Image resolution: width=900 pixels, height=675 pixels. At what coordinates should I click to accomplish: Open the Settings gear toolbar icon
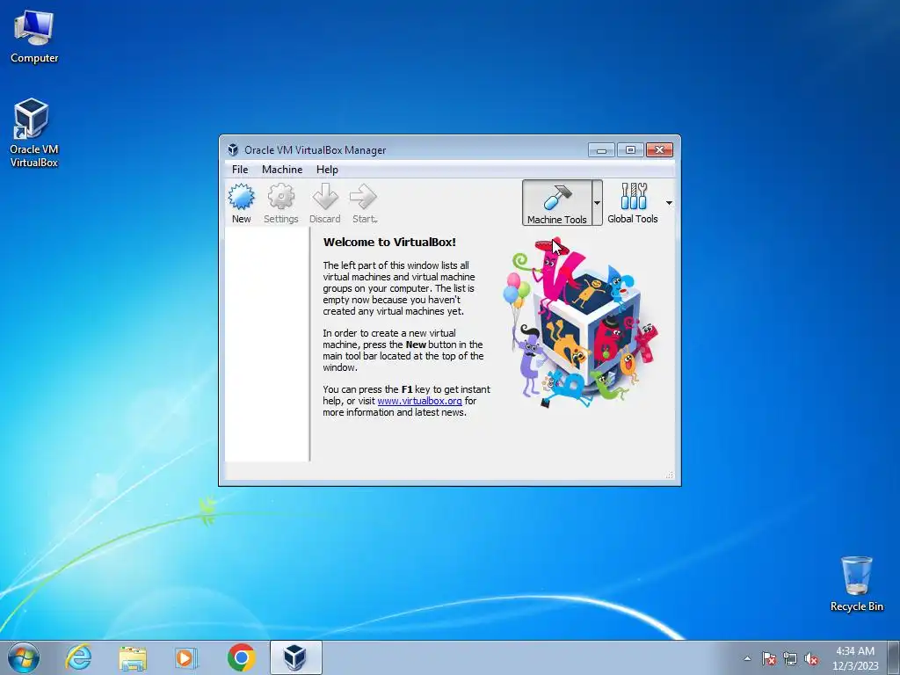(x=280, y=203)
